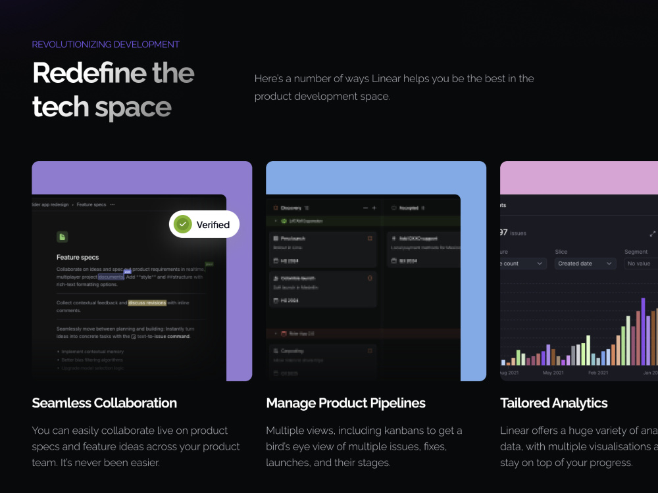Image resolution: width=658 pixels, height=493 pixels.
Task: Click the Tailored Analytics heading
Action: [554, 403]
